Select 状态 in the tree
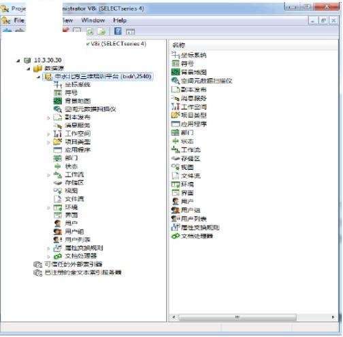This screenshot has width=343, height=337. point(71,166)
